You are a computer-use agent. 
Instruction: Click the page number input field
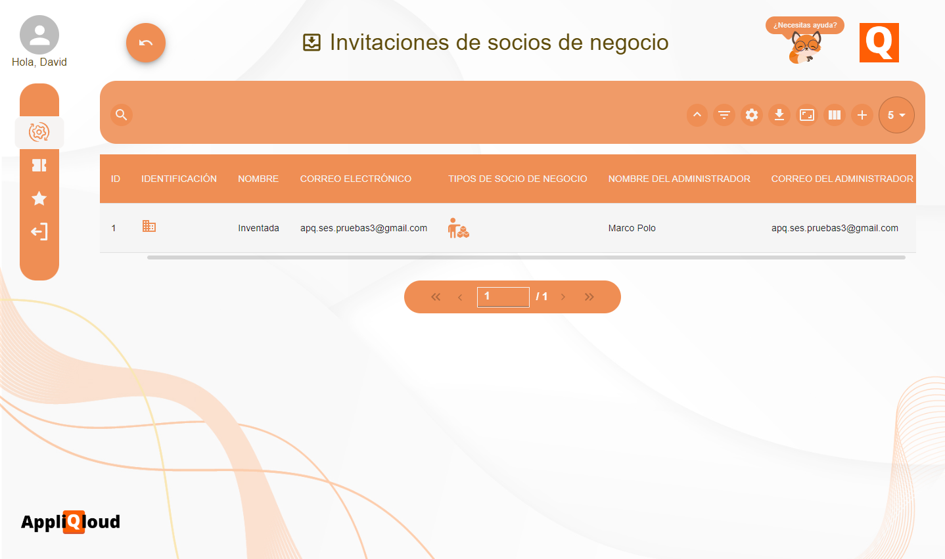tap(503, 296)
